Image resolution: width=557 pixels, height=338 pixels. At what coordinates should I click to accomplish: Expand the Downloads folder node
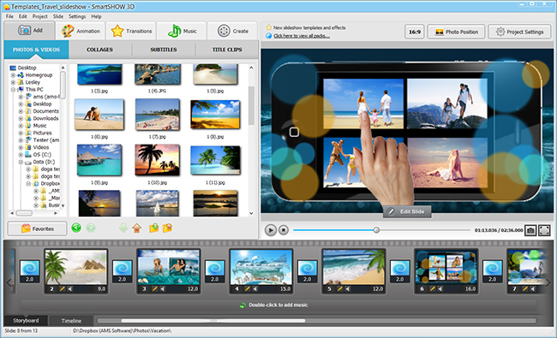click(21, 118)
